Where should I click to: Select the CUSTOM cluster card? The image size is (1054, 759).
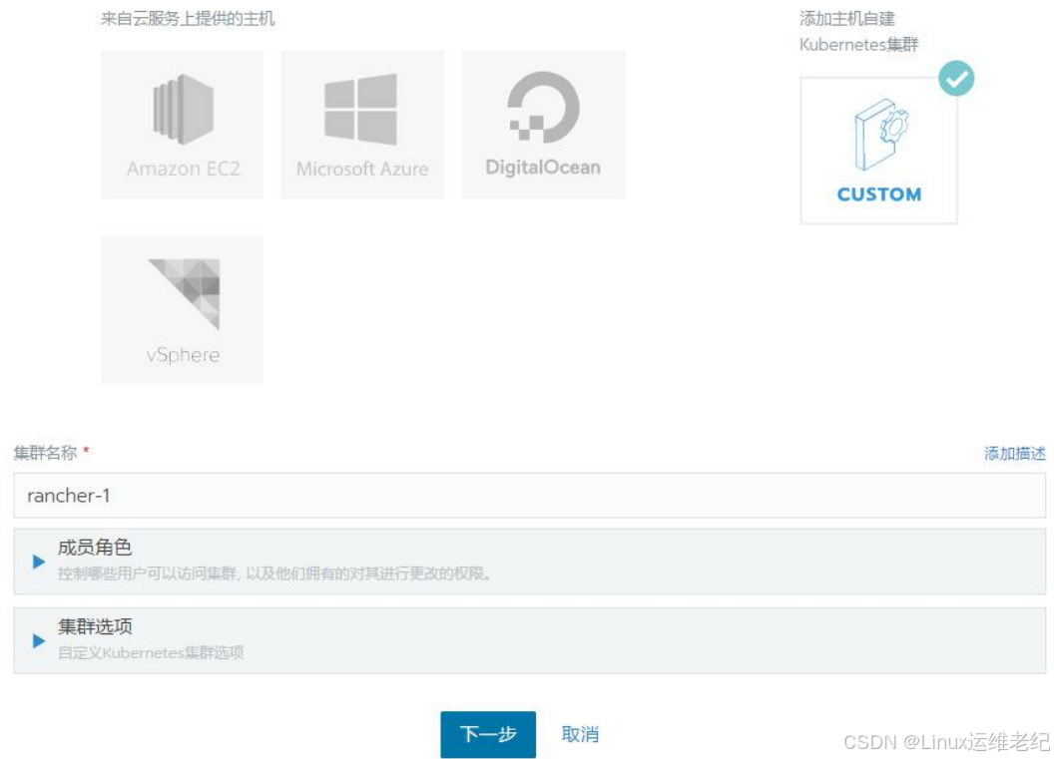(x=878, y=151)
